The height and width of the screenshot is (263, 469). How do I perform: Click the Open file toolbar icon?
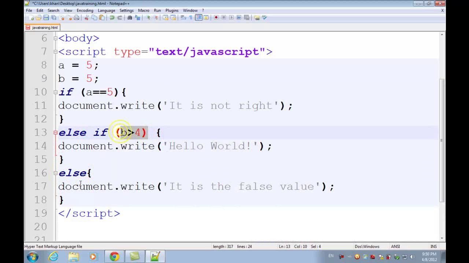(x=38, y=18)
